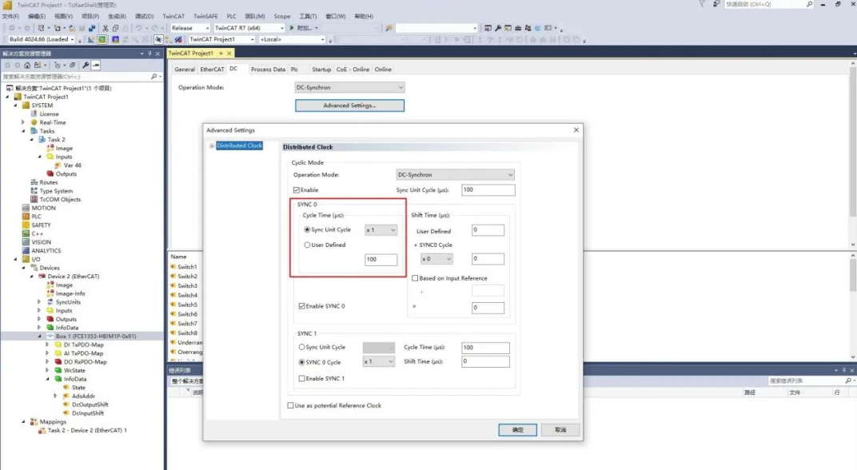Open SYNC 0 Sync Unit Cycle multiplier dropdown
Image resolution: width=857 pixels, height=470 pixels.
tap(381, 230)
